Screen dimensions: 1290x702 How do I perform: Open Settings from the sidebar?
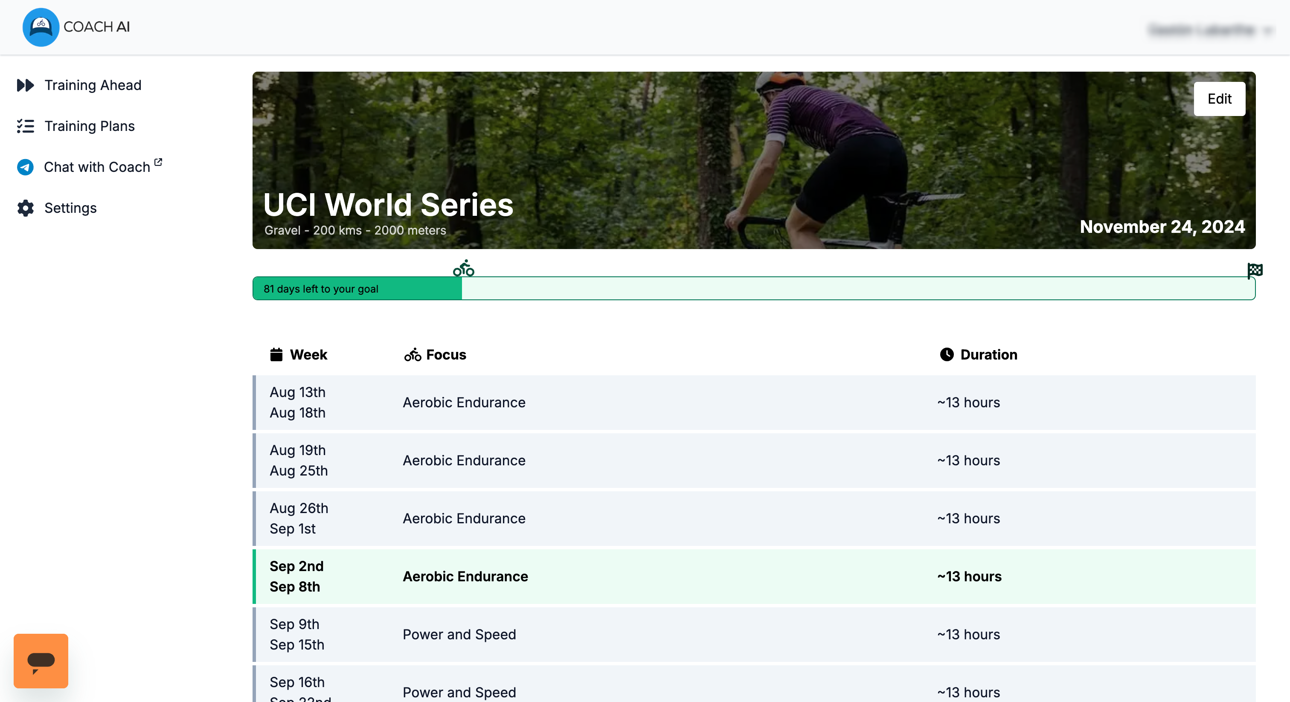pyautogui.click(x=70, y=208)
